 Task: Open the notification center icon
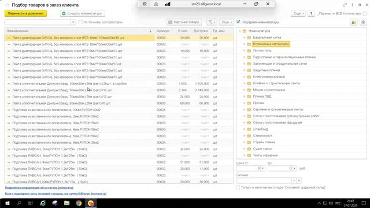(x=364, y=203)
